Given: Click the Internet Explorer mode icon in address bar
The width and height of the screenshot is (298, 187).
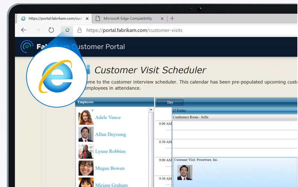Looking at the screenshot, I should point(67,30).
